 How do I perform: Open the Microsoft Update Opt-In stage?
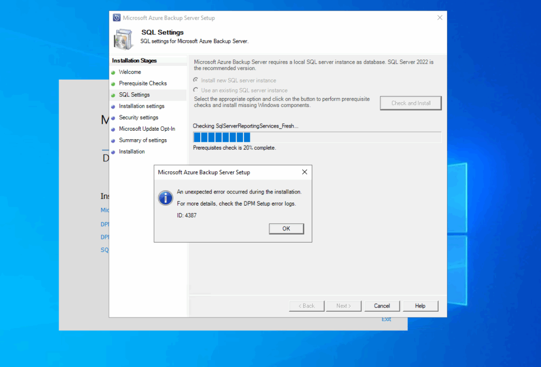tap(147, 129)
